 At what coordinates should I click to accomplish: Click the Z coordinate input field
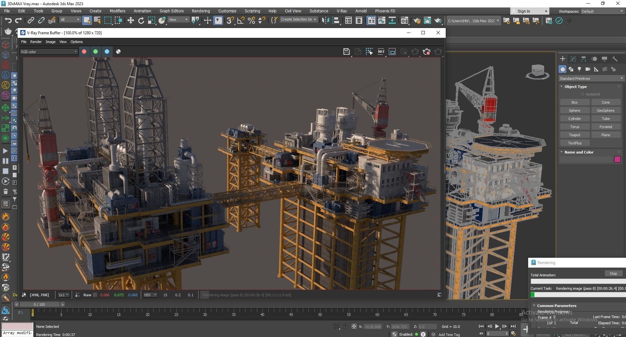pyautogui.click(x=427, y=327)
